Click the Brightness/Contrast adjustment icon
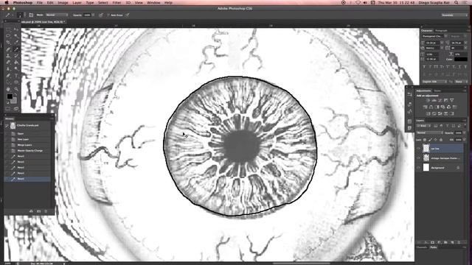Image resolution: width=472 pixels, height=265 pixels. click(x=428, y=100)
